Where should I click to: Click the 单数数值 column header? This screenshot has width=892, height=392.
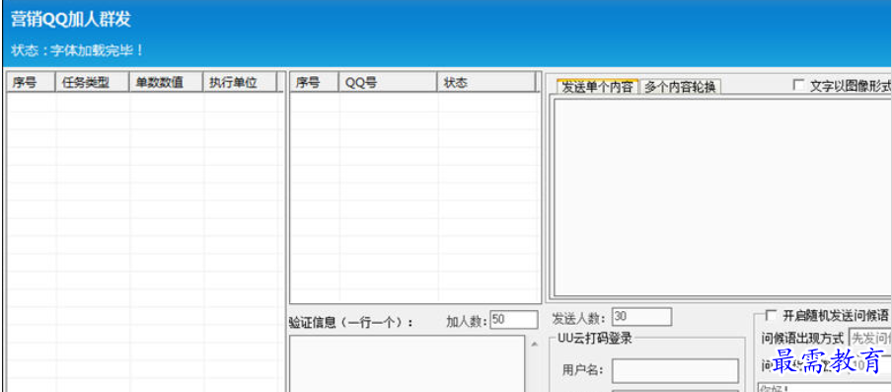coord(166,83)
